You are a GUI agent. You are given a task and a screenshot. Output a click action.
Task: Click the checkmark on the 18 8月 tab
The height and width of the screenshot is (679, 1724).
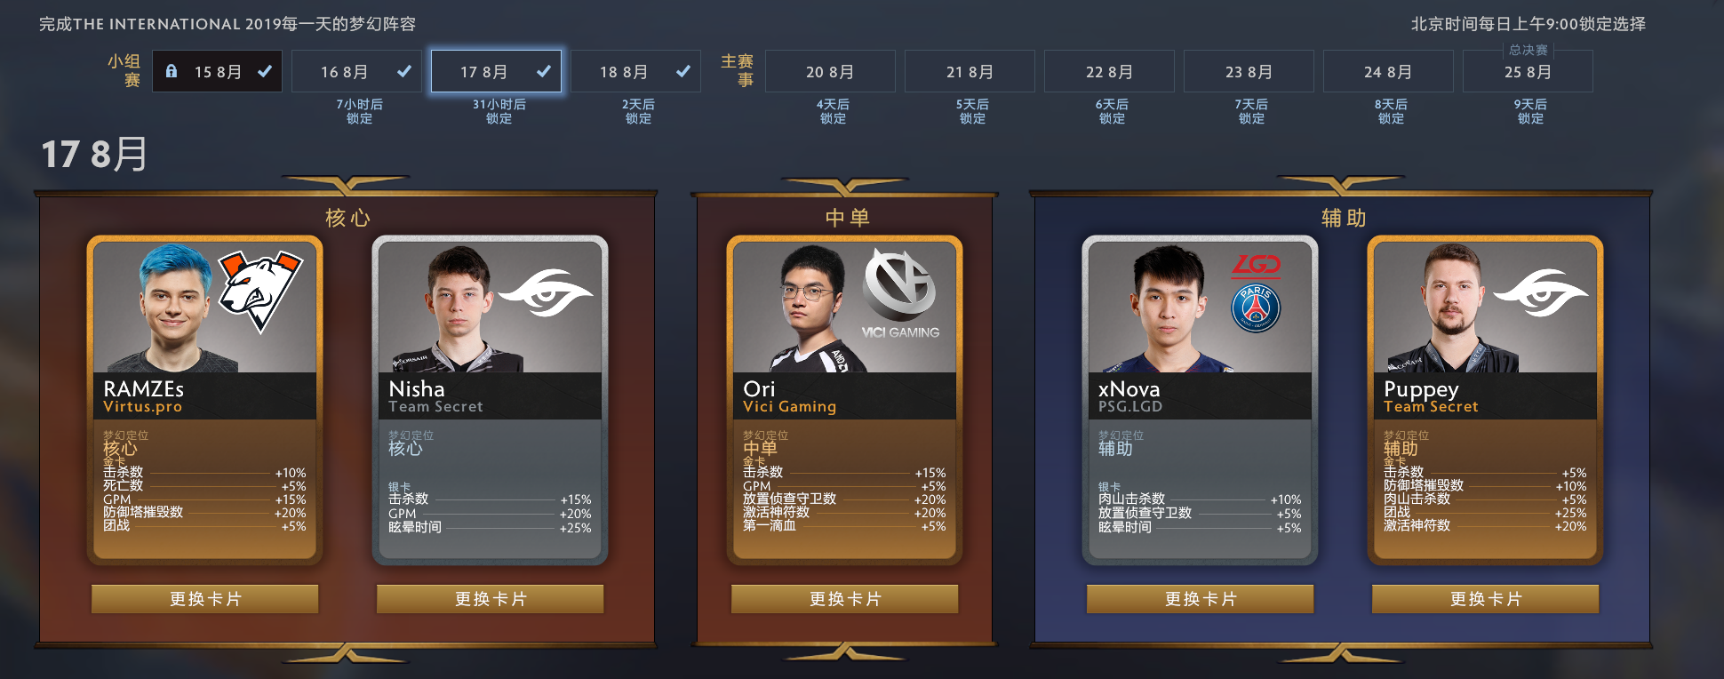[x=683, y=71]
